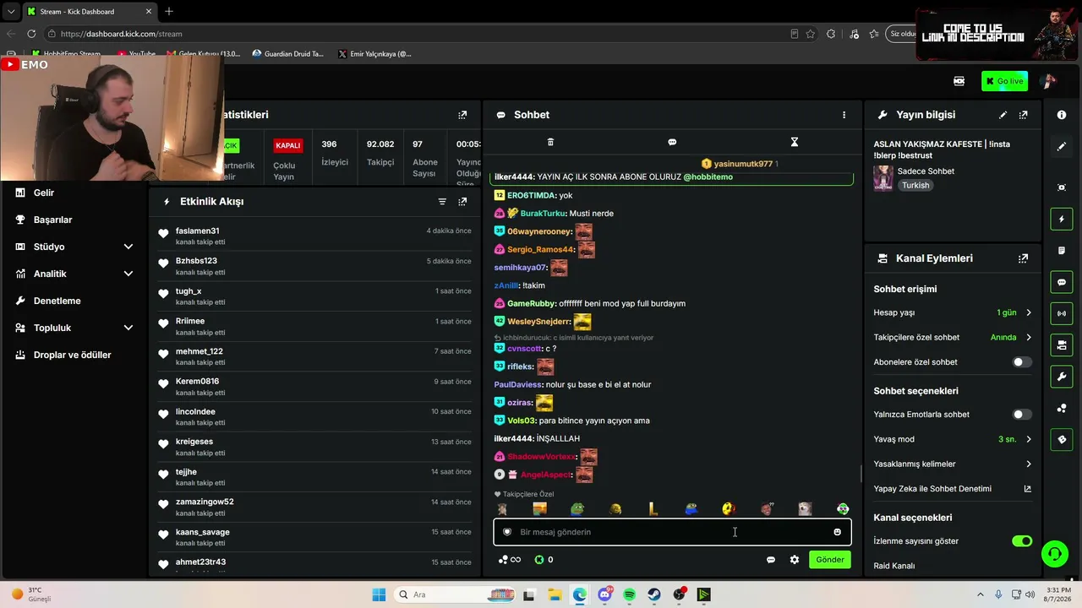Focus the Bir mesaj gönderin input
This screenshot has width=1082, height=608.
pos(672,532)
